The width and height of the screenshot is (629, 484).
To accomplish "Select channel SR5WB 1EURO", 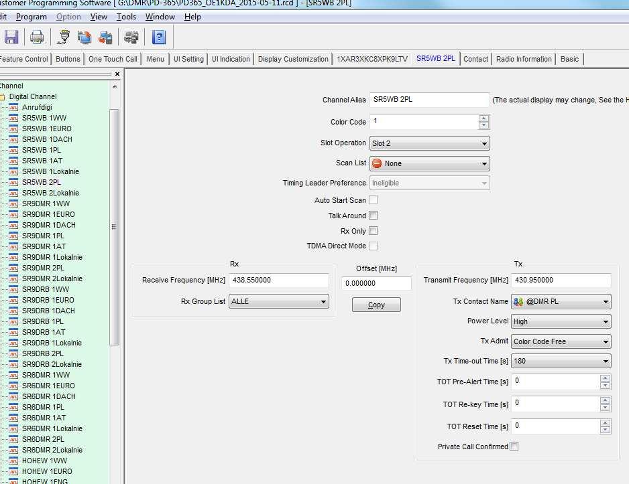I will (46, 129).
